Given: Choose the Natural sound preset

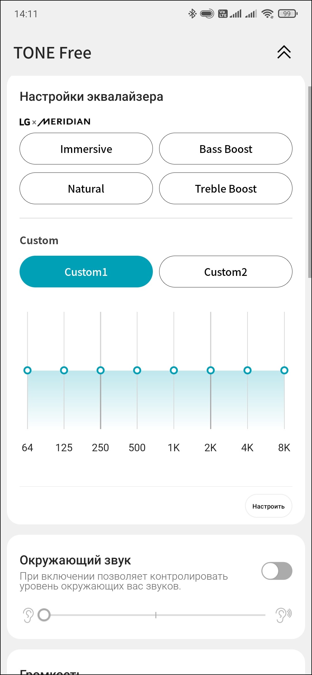Looking at the screenshot, I should tap(86, 189).
